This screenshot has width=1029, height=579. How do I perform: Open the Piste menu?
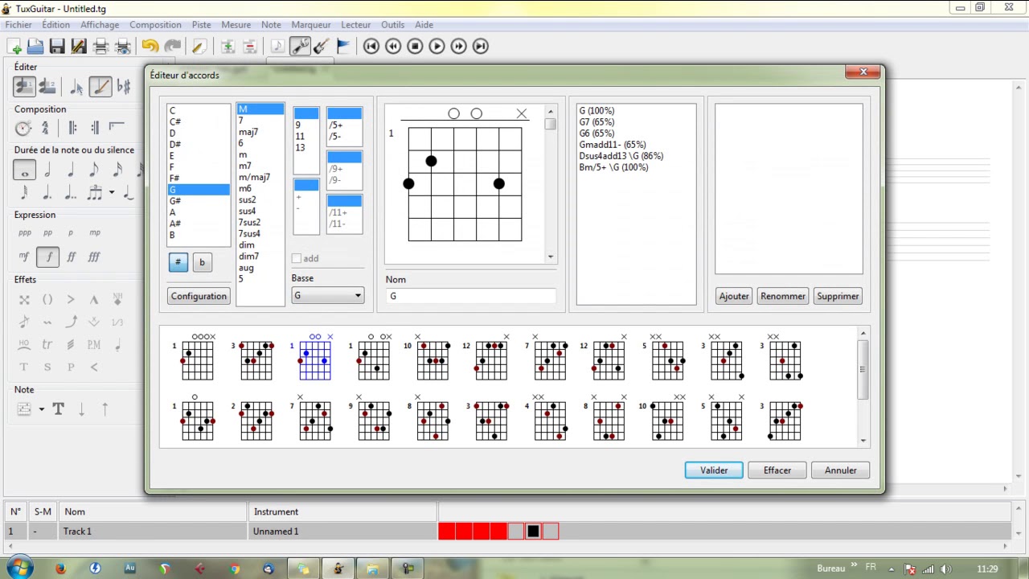tap(201, 25)
